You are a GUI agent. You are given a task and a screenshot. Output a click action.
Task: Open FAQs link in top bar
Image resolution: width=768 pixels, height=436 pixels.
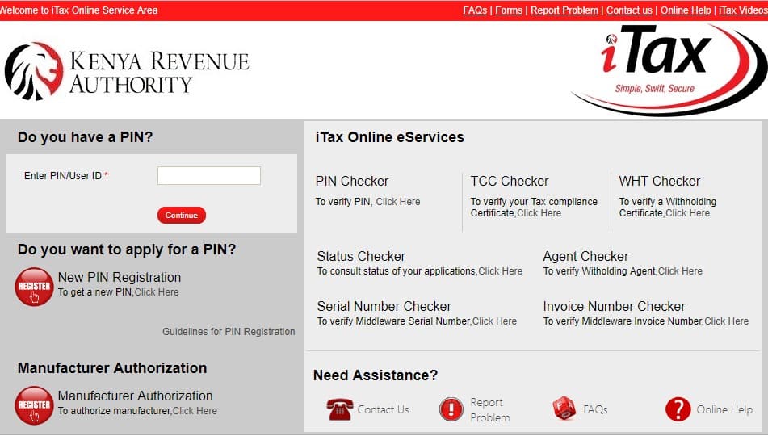click(475, 10)
